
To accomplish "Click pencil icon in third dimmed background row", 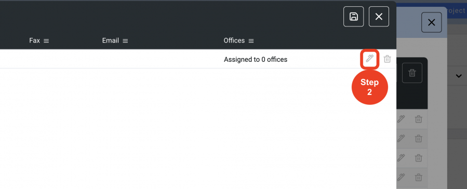I will click(401, 158).
